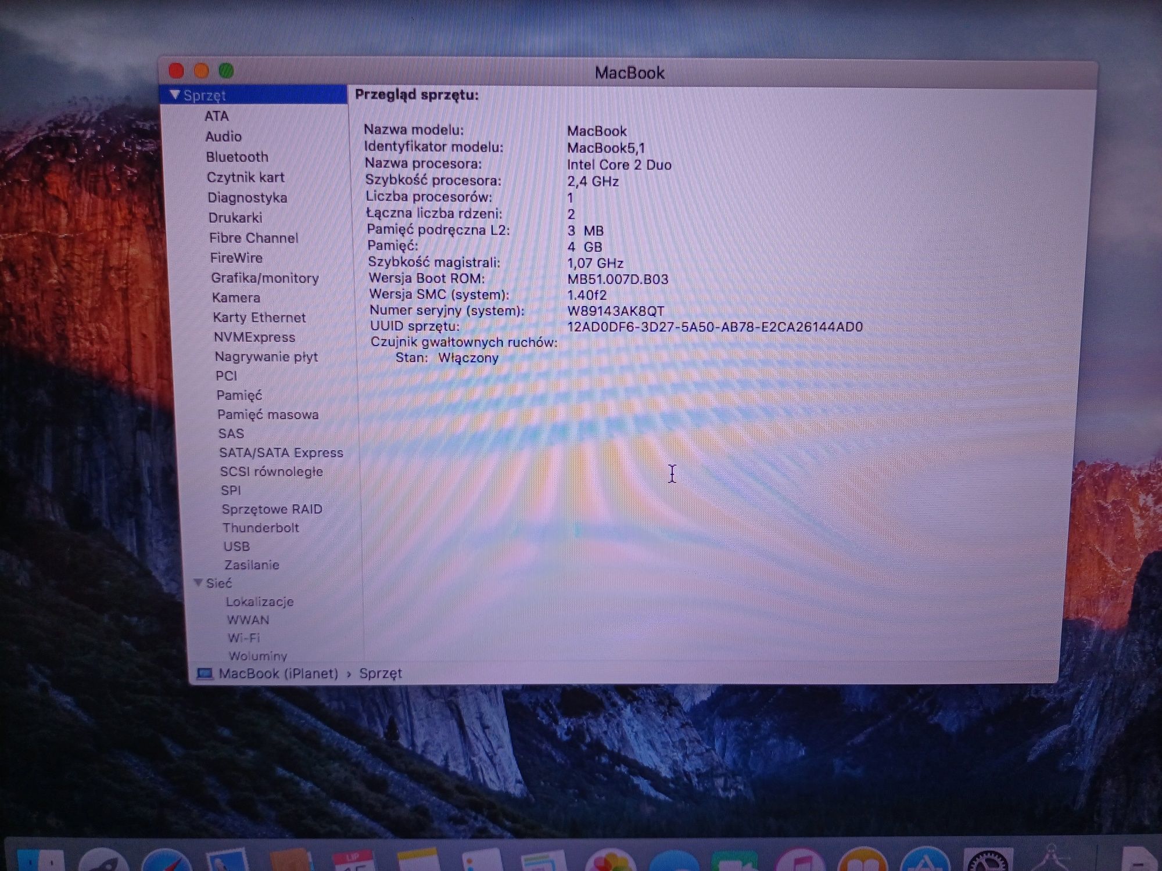Select Nagrywanie płyt in the sidebar

pyautogui.click(x=266, y=357)
